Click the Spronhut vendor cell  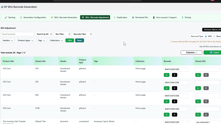click(64, 121)
